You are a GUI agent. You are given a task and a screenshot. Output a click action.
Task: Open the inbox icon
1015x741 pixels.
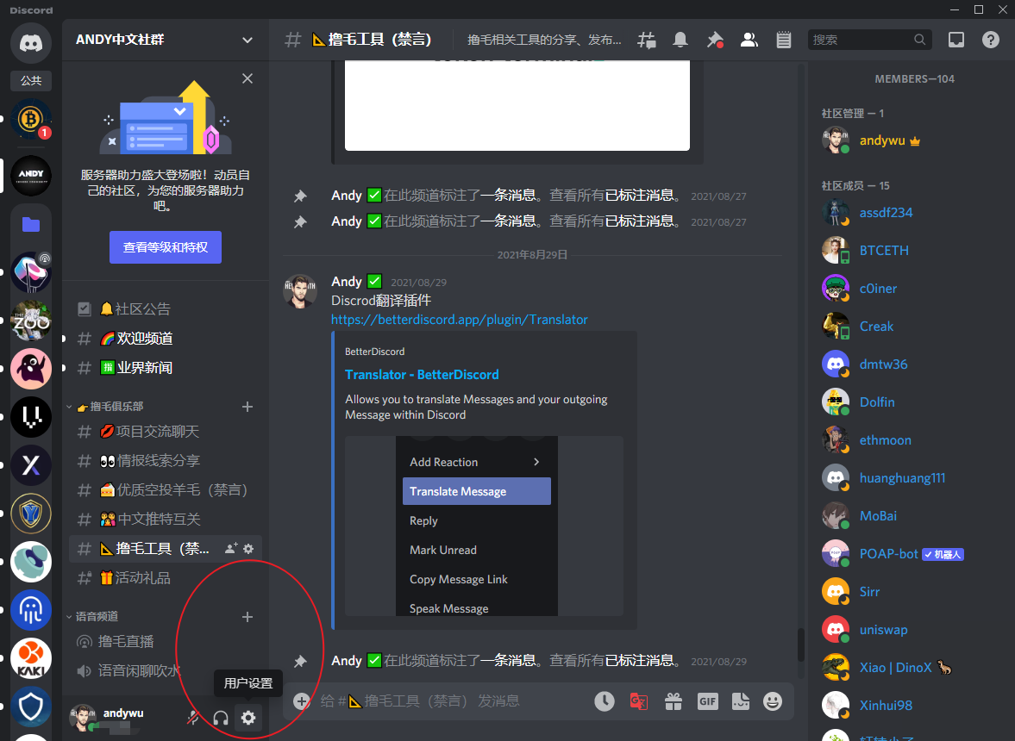pos(956,40)
